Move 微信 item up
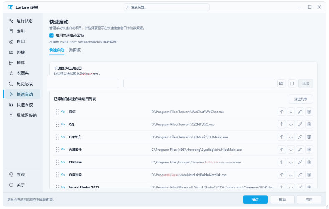This screenshot has width=329, height=209. coord(281,112)
